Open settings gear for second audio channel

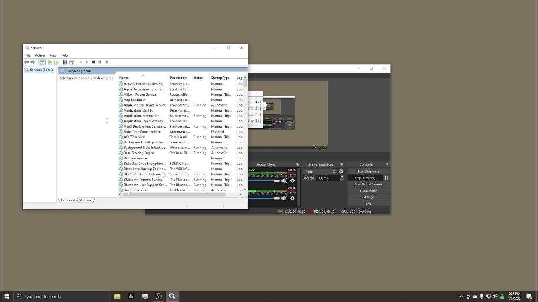click(x=293, y=198)
